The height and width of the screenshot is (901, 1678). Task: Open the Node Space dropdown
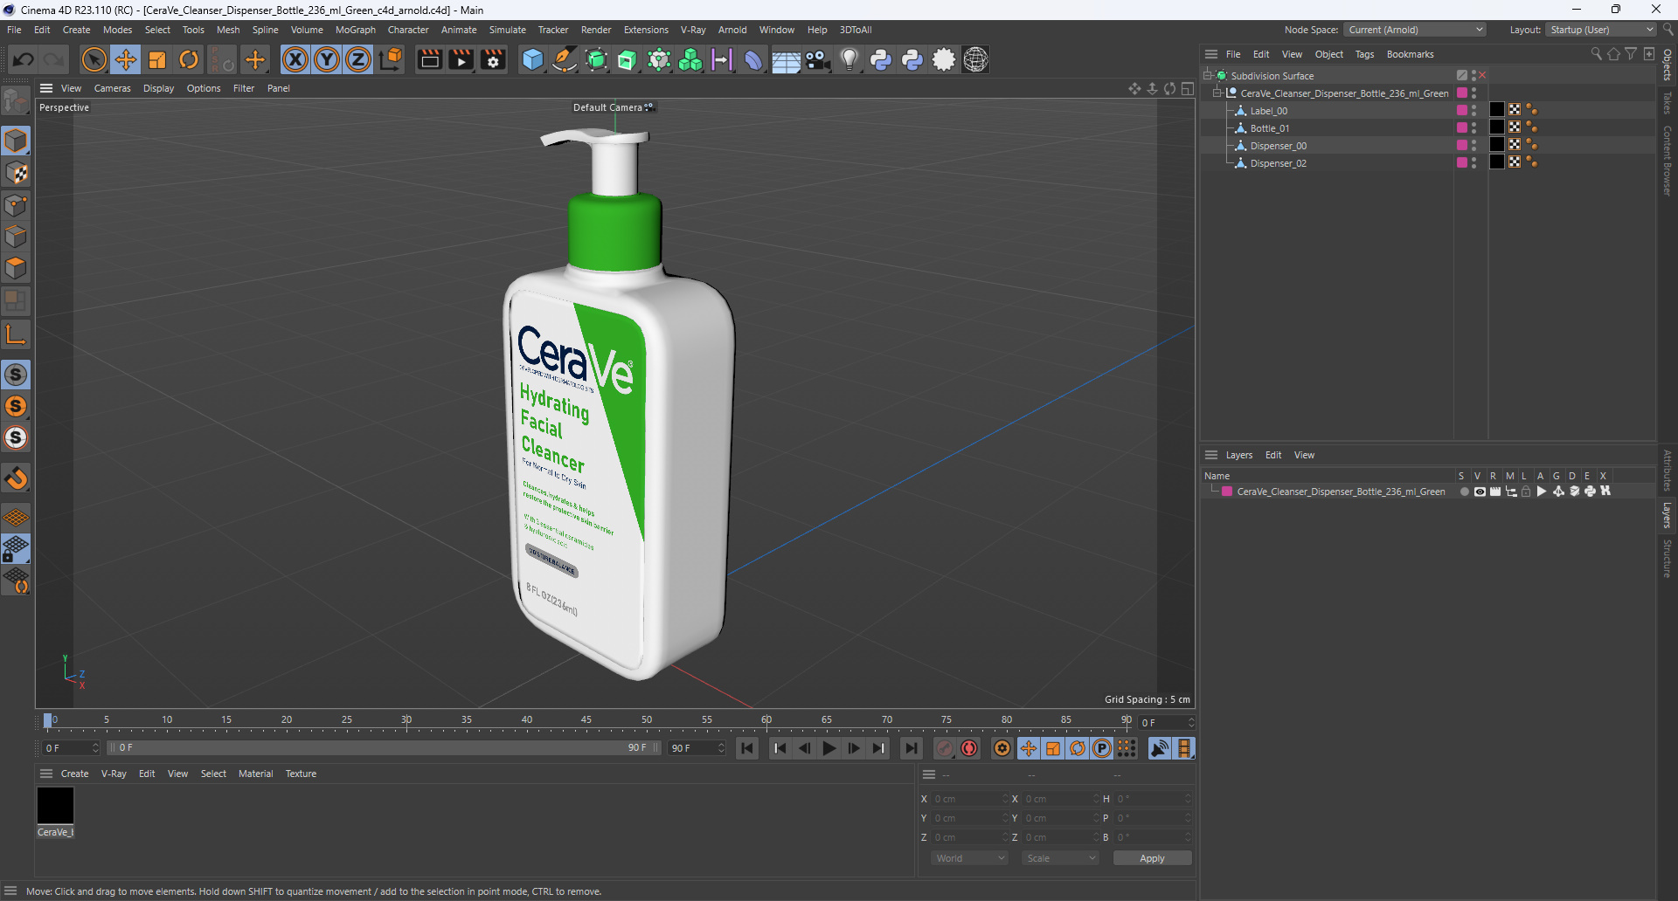point(1415,30)
